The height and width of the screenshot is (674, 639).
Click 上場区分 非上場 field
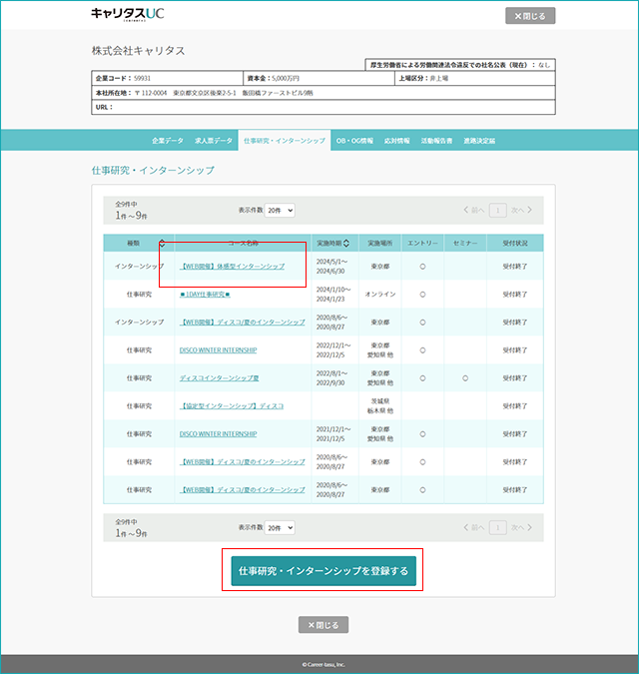tap(475, 78)
